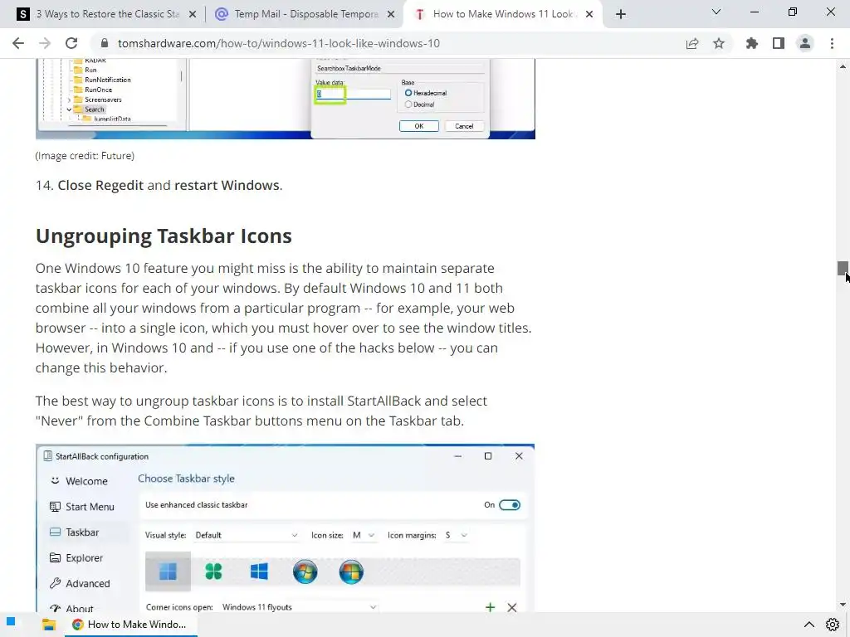Switch to Temp Mail tab
850x637 pixels.
306,14
